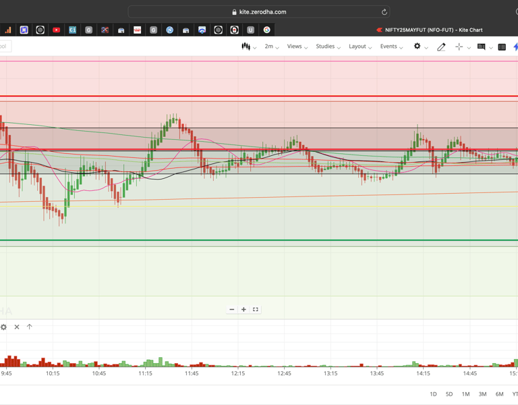Select the 3M range
Image resolution: width=518 pixels, height=405 pixels.
pyautogui.click(x=482, y=394)
